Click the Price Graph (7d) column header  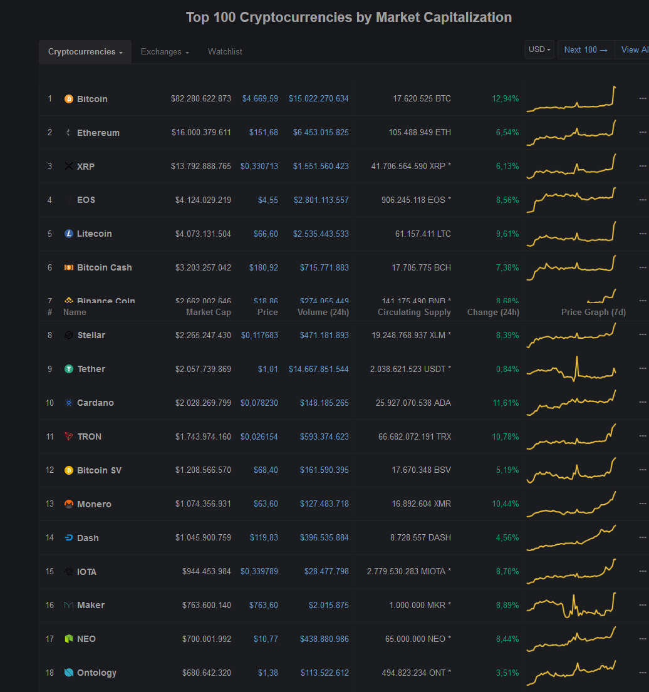[x=593, y=312]
